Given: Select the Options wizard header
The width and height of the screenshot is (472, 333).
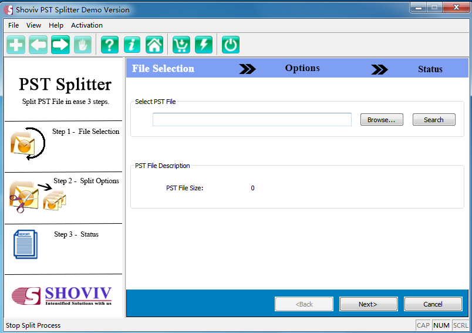Looking at the screenshot, I should (302, 68).
